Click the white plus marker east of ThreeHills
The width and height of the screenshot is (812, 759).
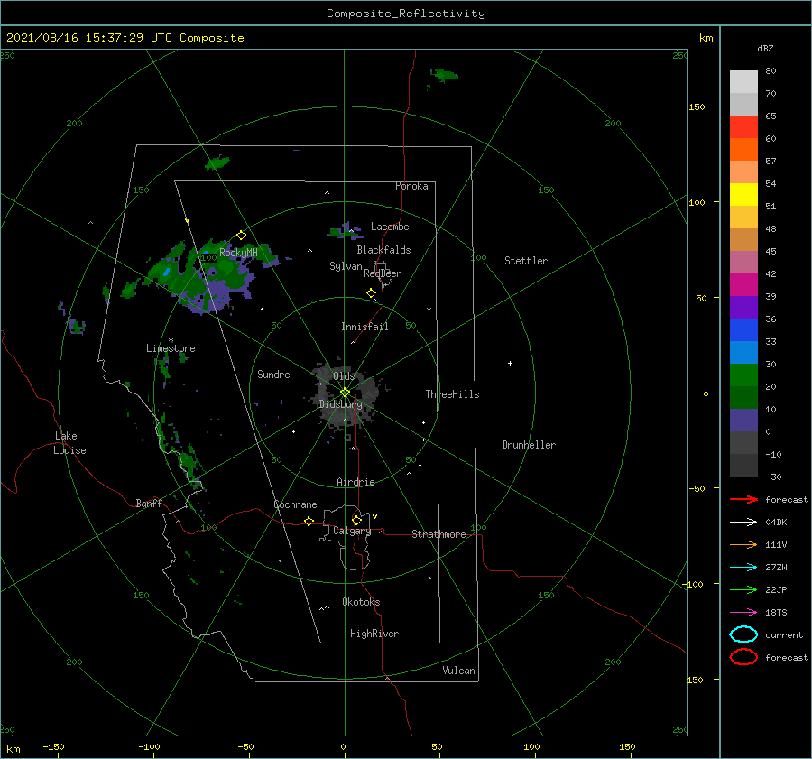click(510, 363)
